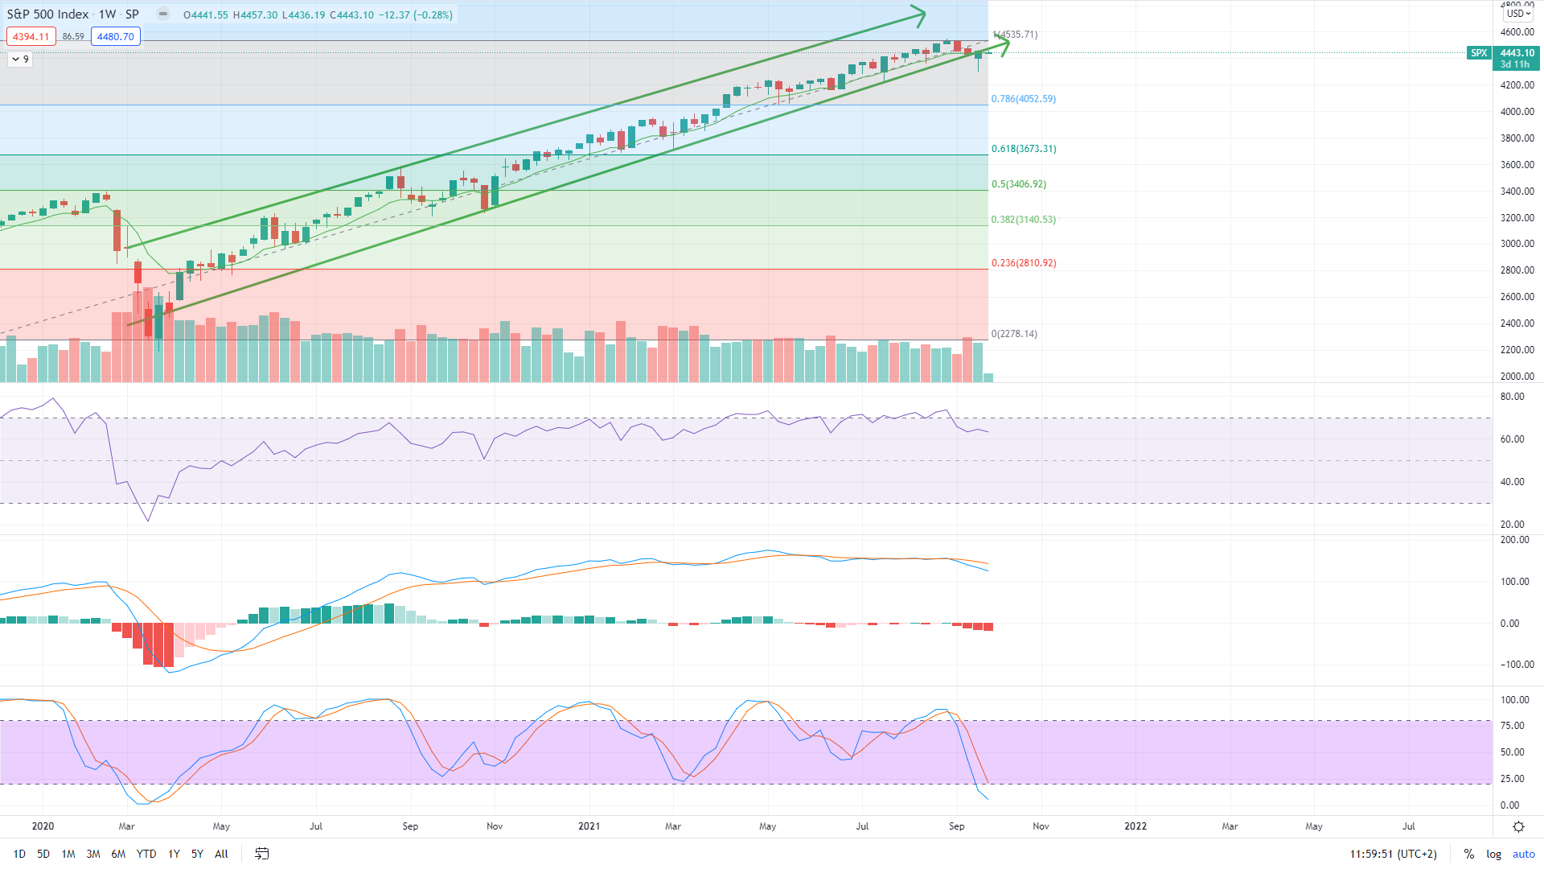Open the USD currency dropdown
Viewport: 1544px width, 869px height.
pyautogui.click(x=1518, y=14)
